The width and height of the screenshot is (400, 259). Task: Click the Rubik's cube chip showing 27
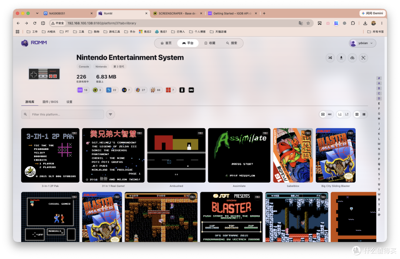click(x=141, y=90)
